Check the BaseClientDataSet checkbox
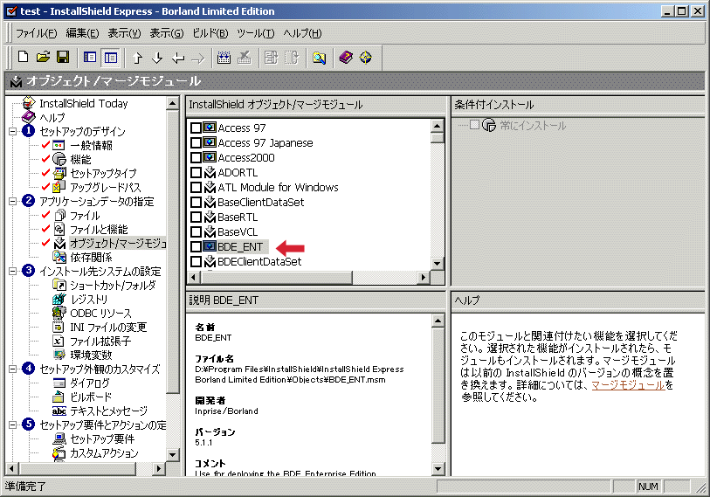The height and width of the screenshot is (497, 710). coord(196,202)
